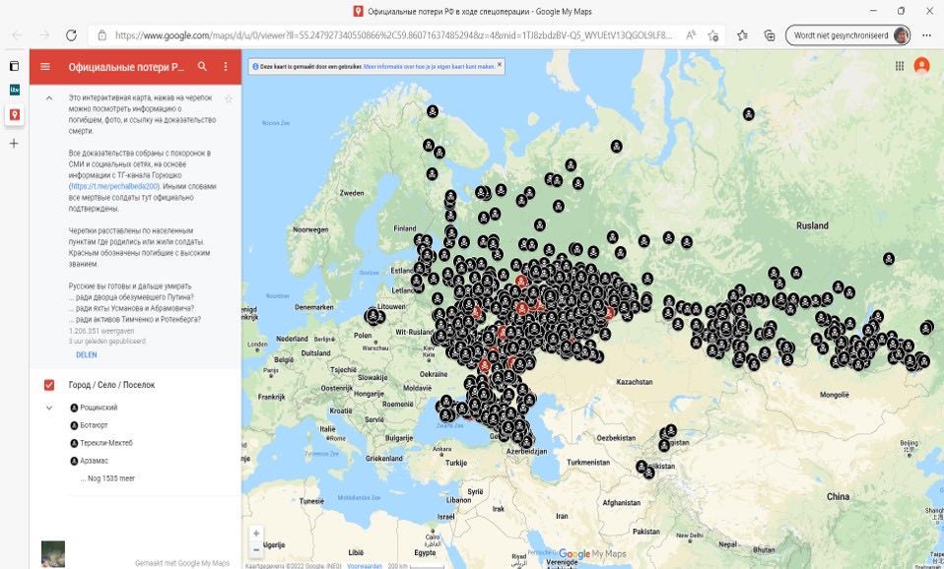Click 'Gemaakt met Google My Maps' text
Screen dimensions: 944x569
click(x=182, y=563)
